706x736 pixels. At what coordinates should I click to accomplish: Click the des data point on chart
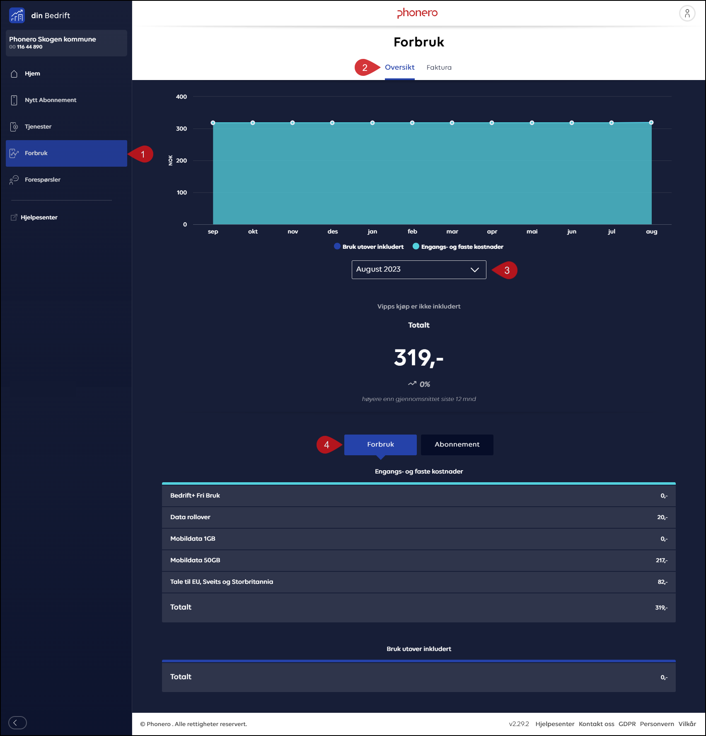[x=332, y=123]
